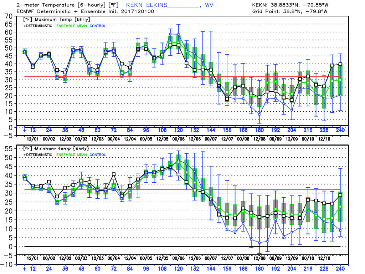Click the plus sign at Maximum Temp x-axis start
This screenshot has height=274, width=365.
click(x=25, y=131)
